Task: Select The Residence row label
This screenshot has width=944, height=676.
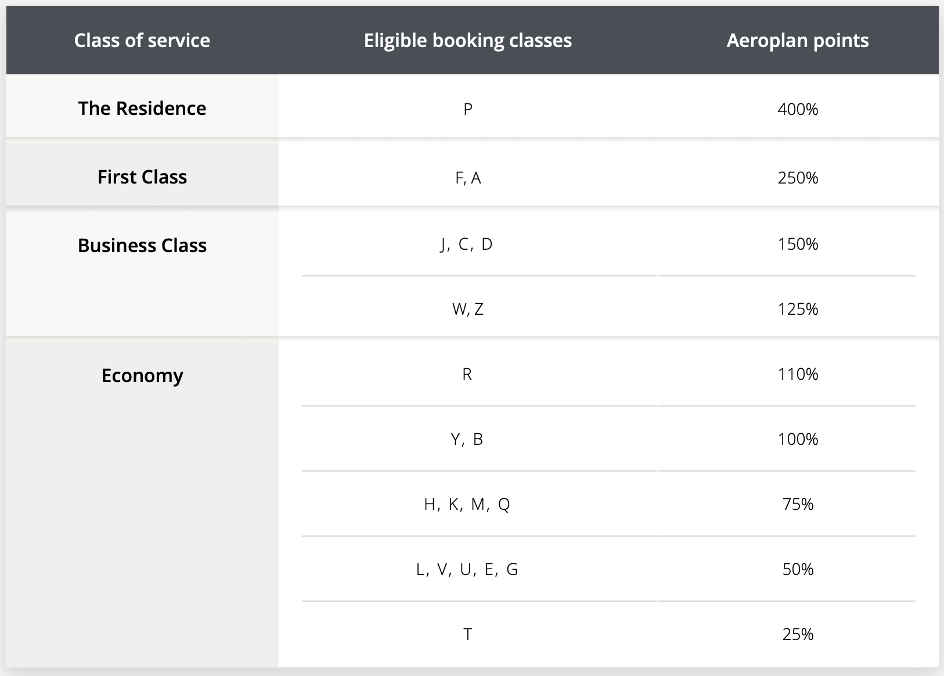Action: point(142,109)
